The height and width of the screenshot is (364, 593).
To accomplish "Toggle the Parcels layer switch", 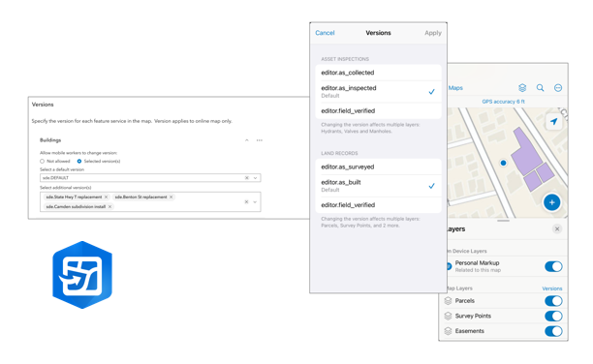I will pos(553,301).
